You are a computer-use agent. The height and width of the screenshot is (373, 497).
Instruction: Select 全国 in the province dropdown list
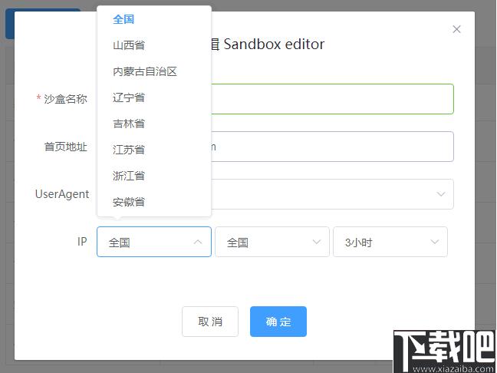tap(154, 19)
